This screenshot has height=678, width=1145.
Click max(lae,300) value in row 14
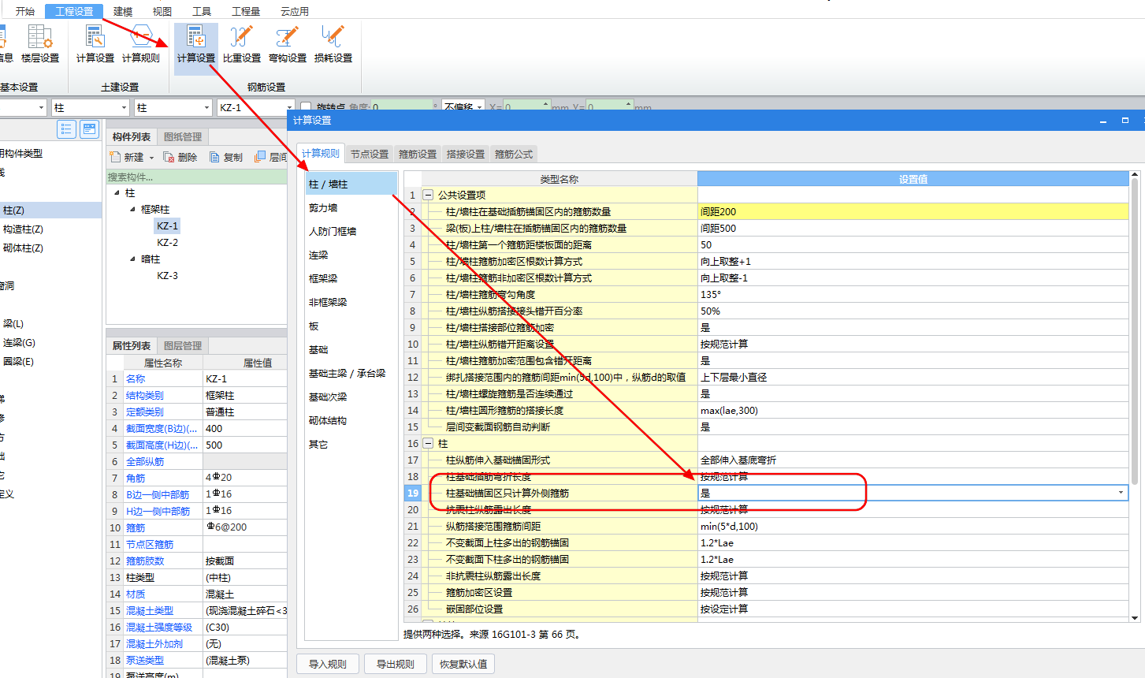(913, 410)
